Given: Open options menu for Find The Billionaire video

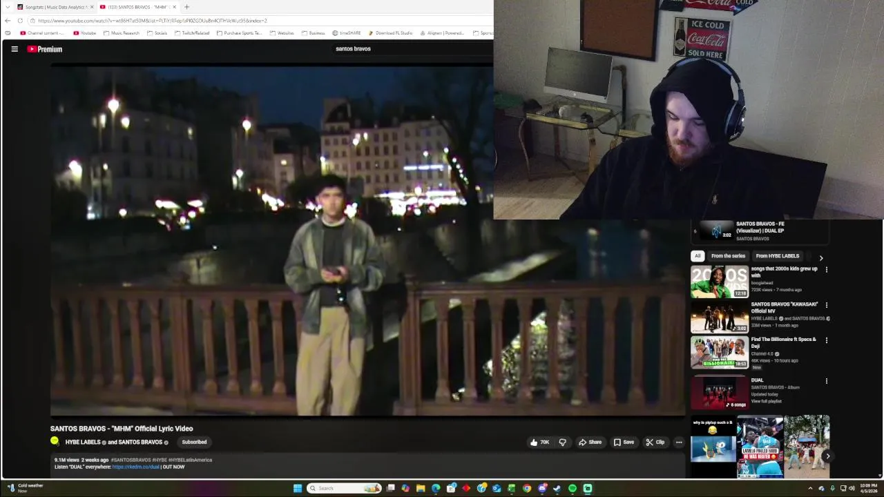Looking at the screenshot, I should click(827, 340).
